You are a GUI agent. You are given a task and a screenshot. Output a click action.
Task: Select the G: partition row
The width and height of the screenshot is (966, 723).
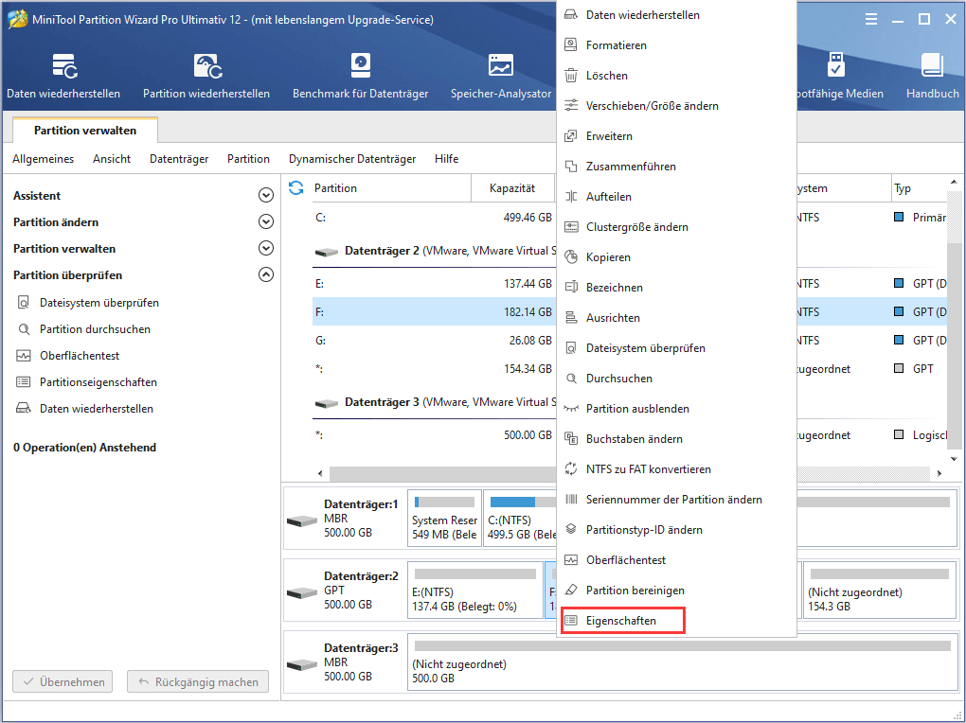[435, 340]
